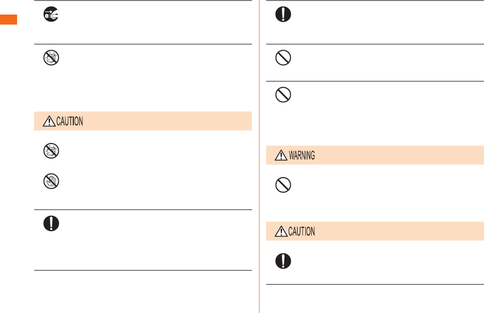Select the no-water icon beneath the unplug icon
Screen dimensions: 484x313
pos(51,58)
